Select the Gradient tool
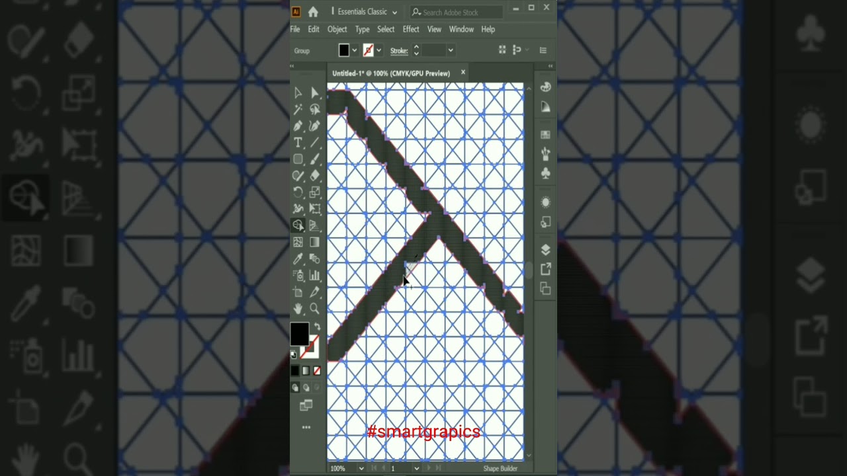 click(315, 243)
